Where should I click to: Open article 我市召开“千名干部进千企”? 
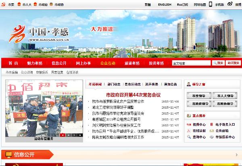click(x=125, y=131)
